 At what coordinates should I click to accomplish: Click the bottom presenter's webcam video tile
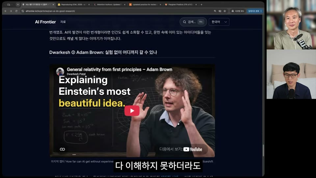(291, 74)
